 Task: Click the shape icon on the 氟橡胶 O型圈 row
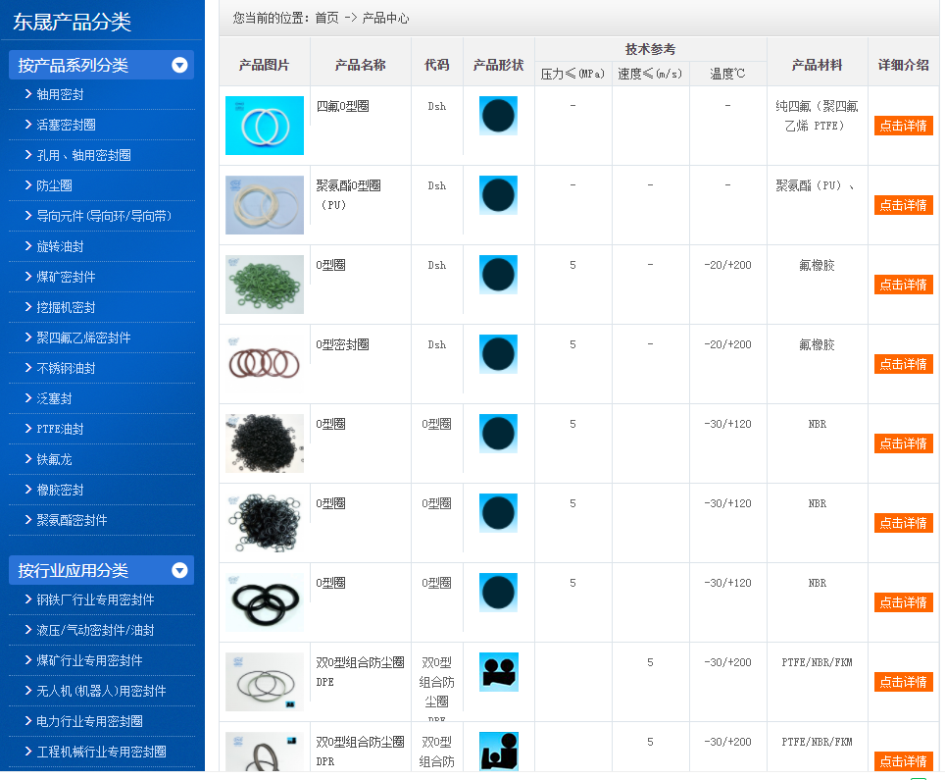(497, 274)
